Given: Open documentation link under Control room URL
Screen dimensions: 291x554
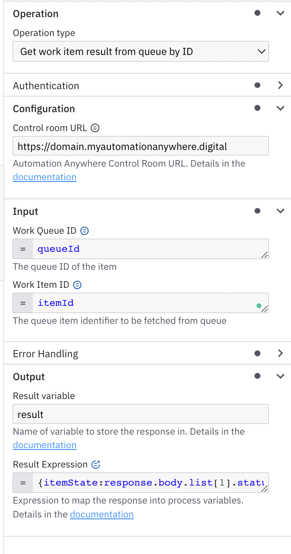Looking at the screenshot, I should 45,177.
